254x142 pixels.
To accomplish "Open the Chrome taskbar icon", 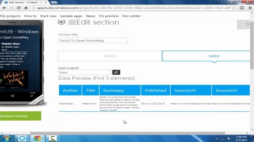I will (37, 138).
